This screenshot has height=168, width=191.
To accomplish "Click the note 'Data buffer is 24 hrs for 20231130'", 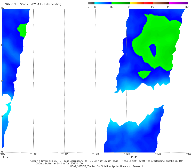I will coord(59,164).
